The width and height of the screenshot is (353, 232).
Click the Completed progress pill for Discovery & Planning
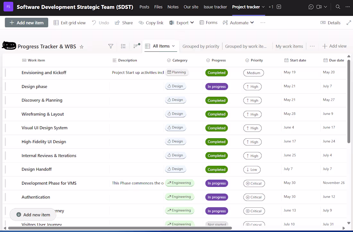216,100
